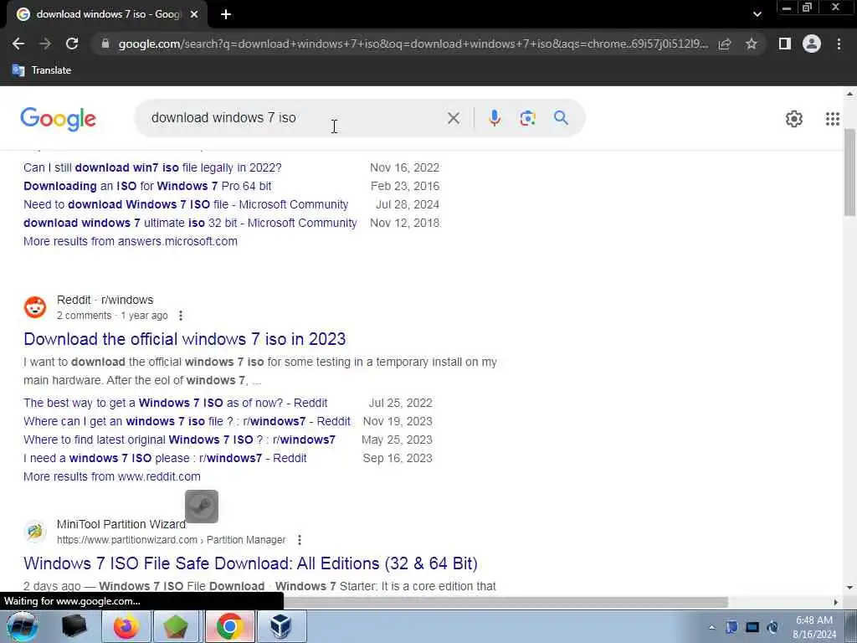Viewport: 857px width, 643px height.
Task: Open the black box app in taskbar
Action: click(74, 626)
